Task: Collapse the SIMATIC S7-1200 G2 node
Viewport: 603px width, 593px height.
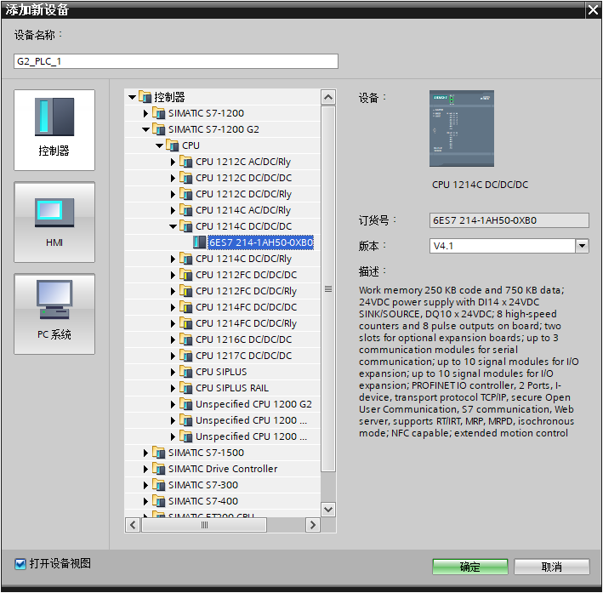Action: 145,129
